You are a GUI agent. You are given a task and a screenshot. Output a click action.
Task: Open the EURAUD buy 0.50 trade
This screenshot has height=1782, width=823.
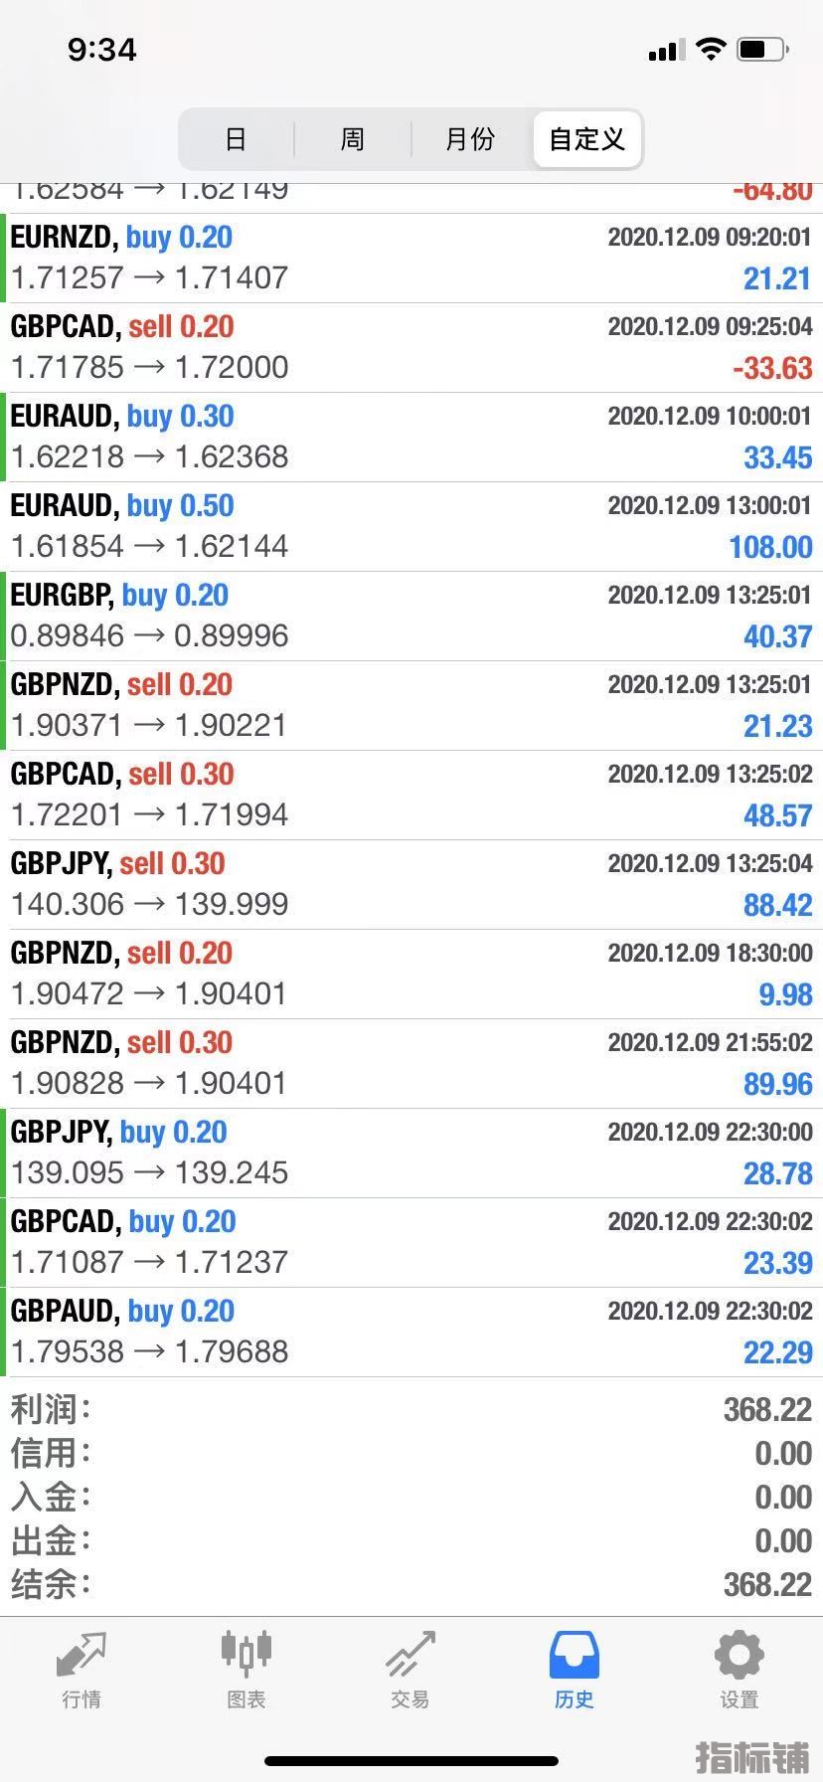coord(411,527)
